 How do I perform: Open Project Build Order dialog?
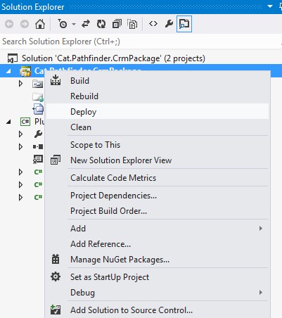click(x=158, y=211)
